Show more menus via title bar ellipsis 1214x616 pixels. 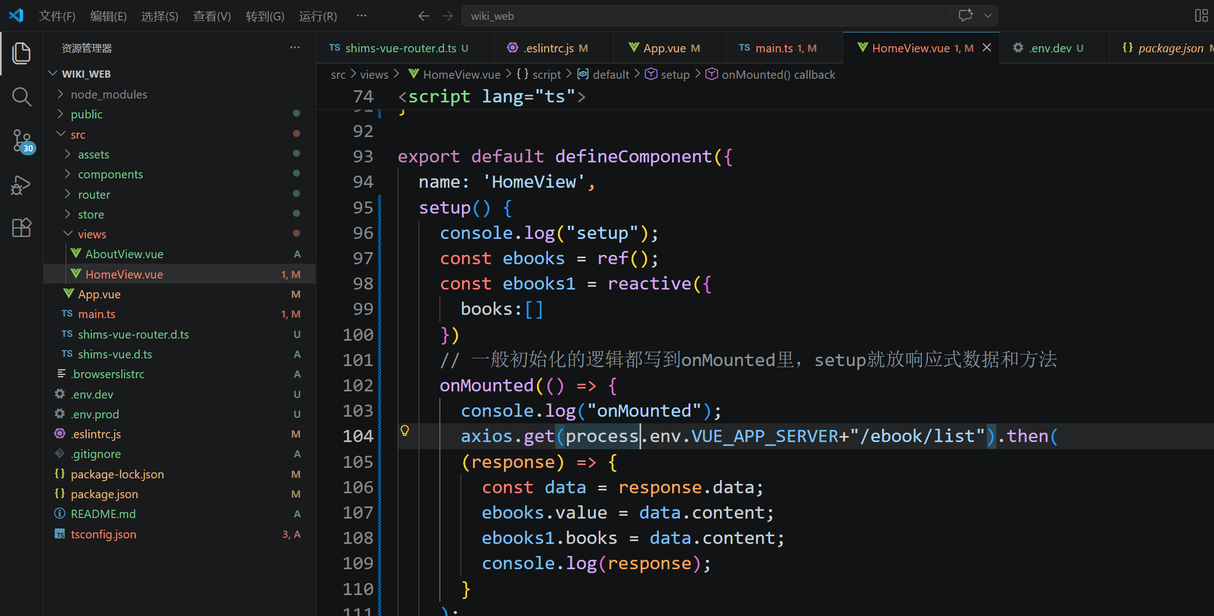[x=362, y=15]
